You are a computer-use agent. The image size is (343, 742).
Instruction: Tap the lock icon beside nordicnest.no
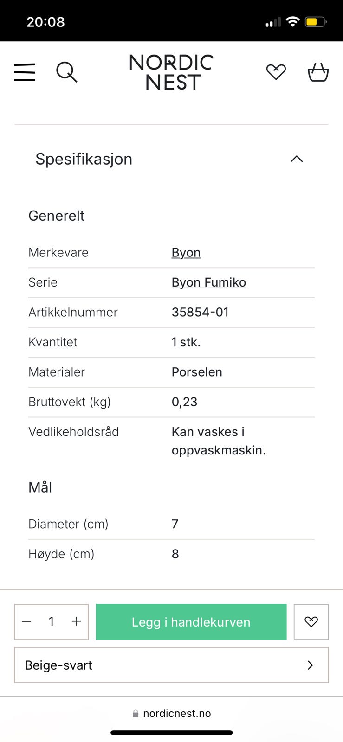click(136, 713)
